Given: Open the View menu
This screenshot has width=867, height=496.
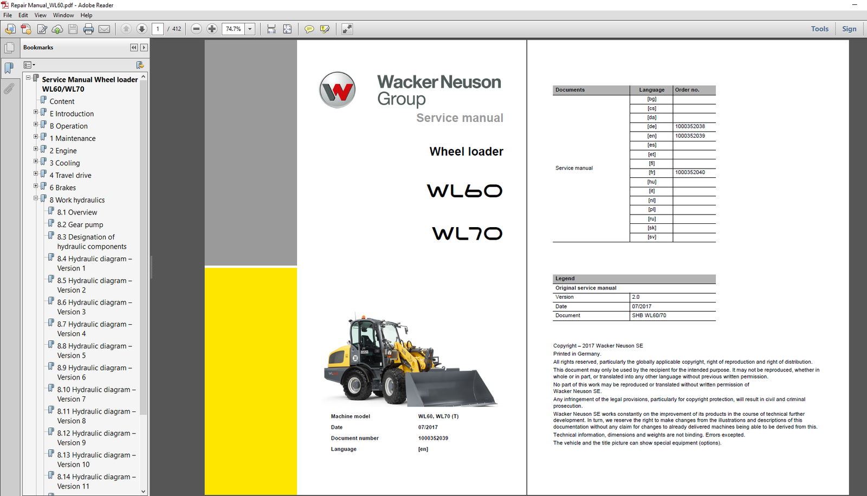Looking at the screenshot, I should 41,15.
